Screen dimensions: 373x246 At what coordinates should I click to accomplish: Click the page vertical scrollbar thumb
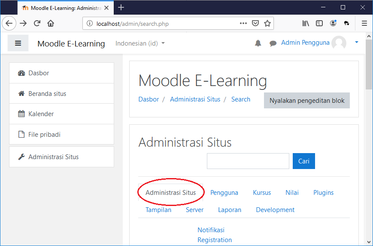369,65
